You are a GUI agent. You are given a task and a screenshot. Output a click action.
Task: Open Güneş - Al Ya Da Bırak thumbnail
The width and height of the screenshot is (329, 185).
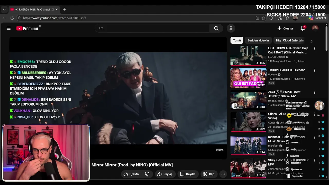point(248,122)
